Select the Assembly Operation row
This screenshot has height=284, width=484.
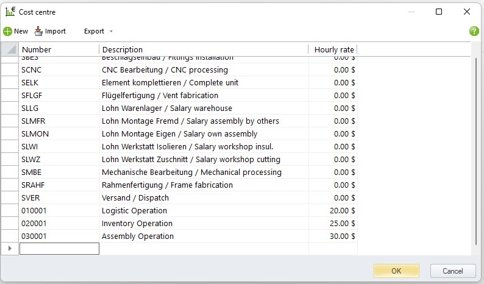[x=138, y=236]
